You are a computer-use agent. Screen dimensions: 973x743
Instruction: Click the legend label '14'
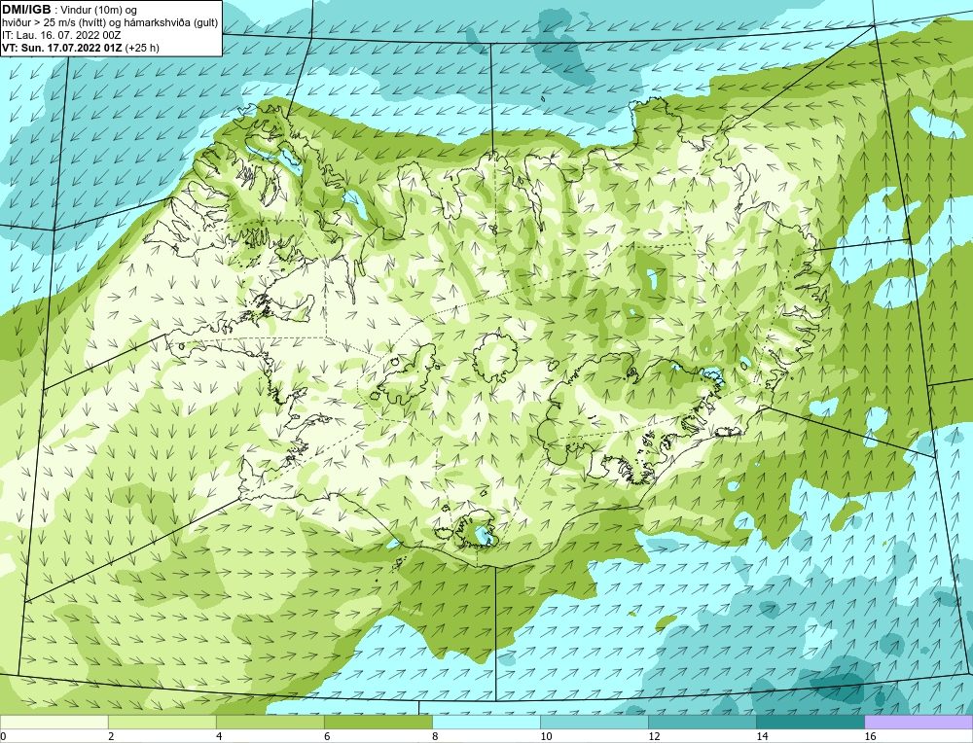click(x=762, y=736)
